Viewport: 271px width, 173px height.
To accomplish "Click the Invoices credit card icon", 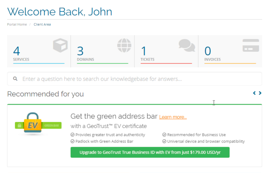I will point(251,45).
